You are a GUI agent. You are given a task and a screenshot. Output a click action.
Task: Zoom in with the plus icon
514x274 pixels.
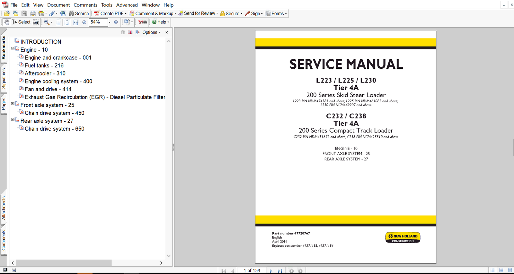[x=116, y=22]
